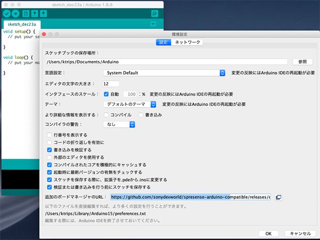Click the sketchbook location path field
The image size is (320, 240).
(166, 62)
